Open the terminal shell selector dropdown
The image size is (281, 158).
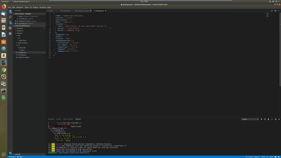click(250, 119)
